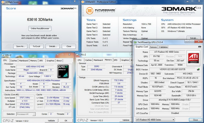The width and height of the screenshot is (204, 123).
Task: Click the Command Rate 2T value
Action: (x=118, y=103)
